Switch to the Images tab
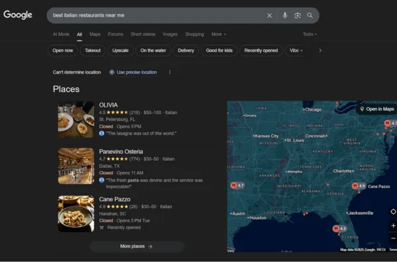The image size is (397, 265). pos(170,34)
